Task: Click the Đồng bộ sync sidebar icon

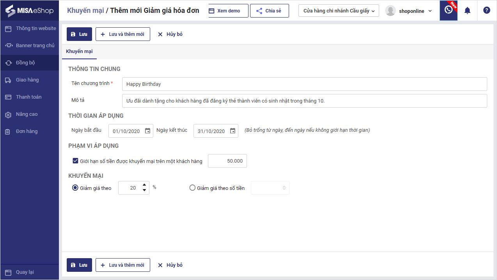Action: 8,63
